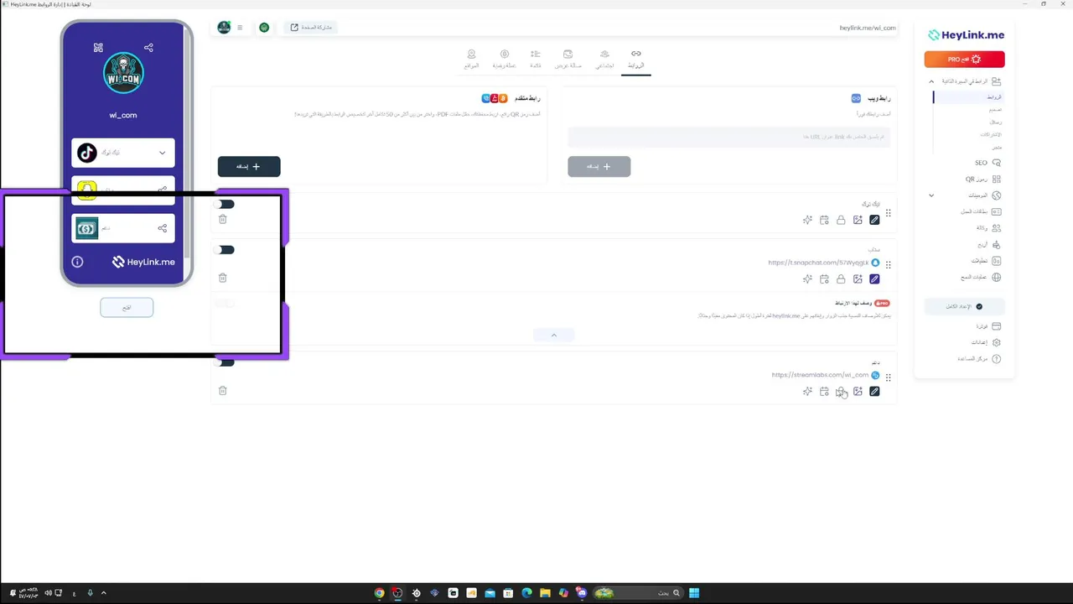Open schedule calendar for streamlabs link

(824, 391)
